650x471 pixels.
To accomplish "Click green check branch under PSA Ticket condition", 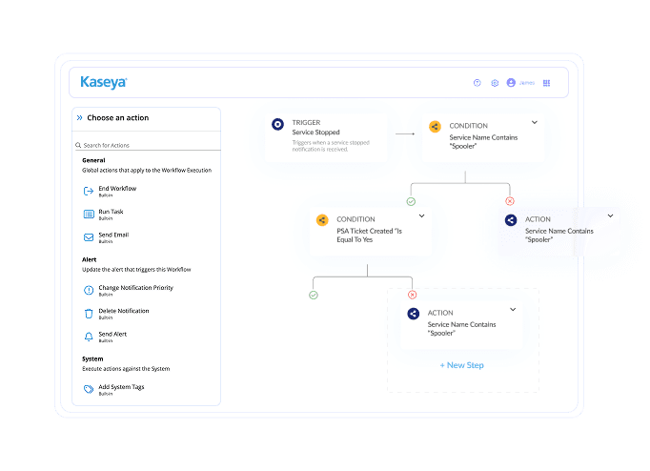I will pos(314,295).
